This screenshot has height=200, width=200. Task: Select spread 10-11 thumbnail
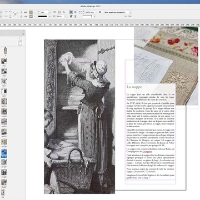pos(4,101)
